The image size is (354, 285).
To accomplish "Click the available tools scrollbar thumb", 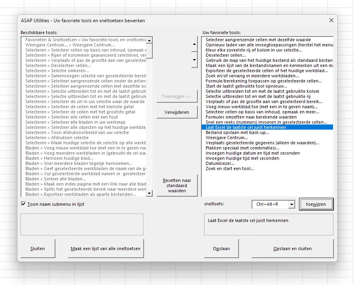I will pos(149,51).
